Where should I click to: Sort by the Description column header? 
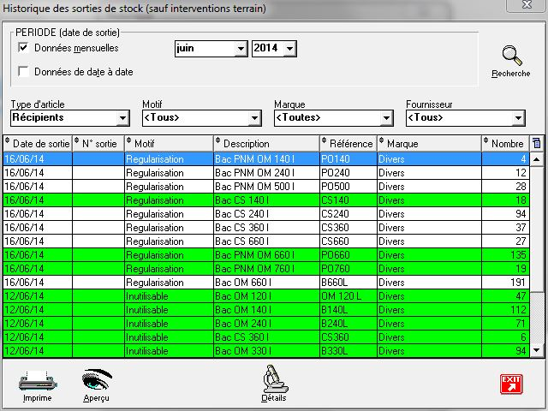click(x=265, y=143)
